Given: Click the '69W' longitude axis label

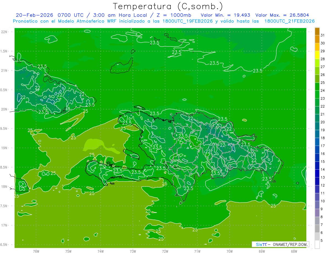Looking at the screenshot, I should (x=262, y=251).
